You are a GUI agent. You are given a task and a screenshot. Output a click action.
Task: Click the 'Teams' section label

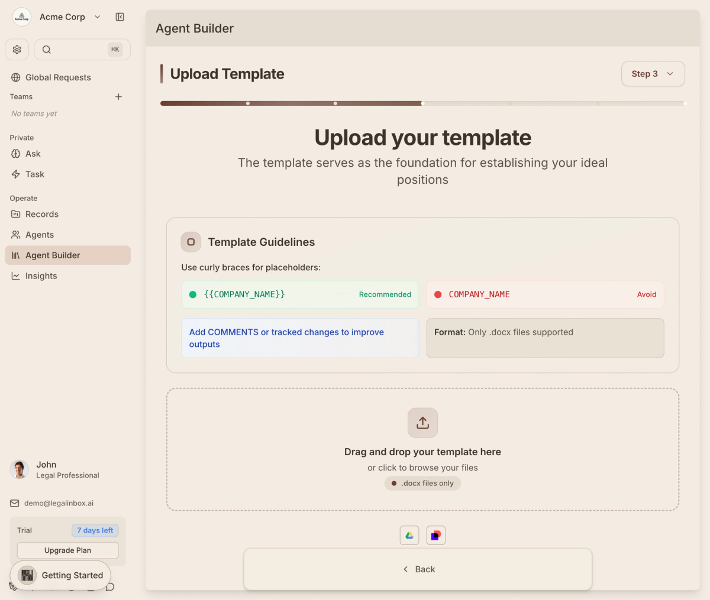pos(21,96)
